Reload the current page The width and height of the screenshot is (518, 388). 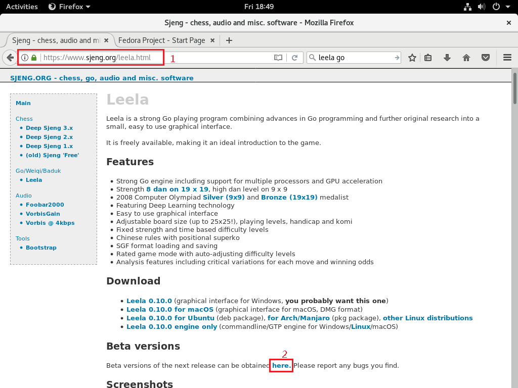[x=295, y=58]
